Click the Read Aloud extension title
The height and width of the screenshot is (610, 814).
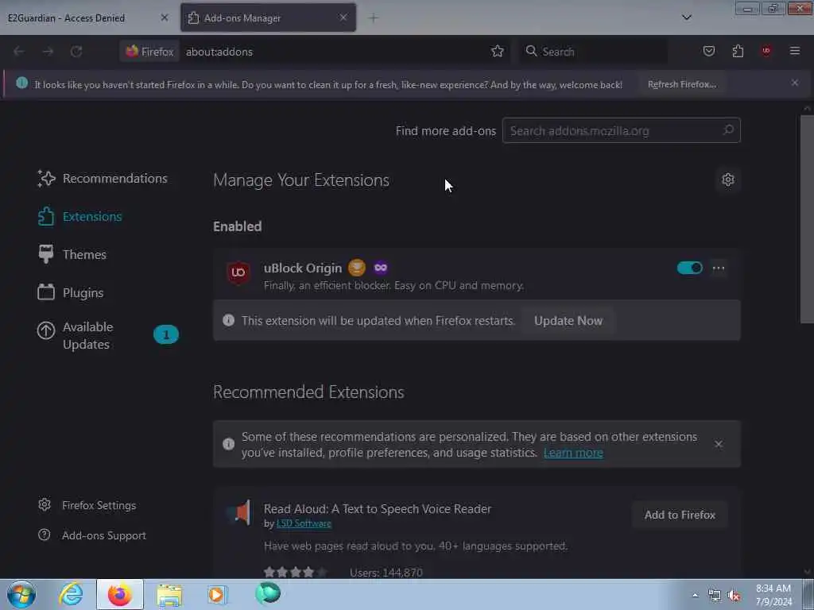pos(378,509)
